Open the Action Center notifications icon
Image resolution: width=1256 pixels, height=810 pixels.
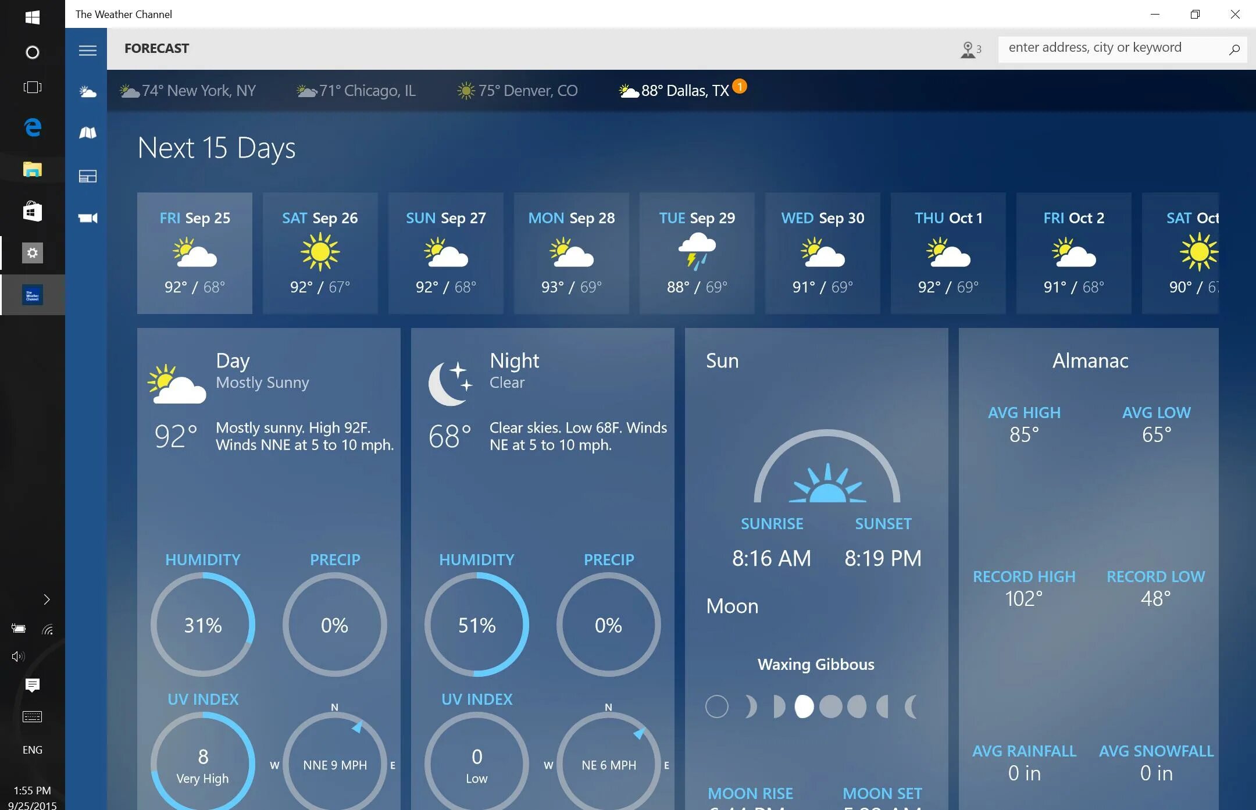click(33, 685)
